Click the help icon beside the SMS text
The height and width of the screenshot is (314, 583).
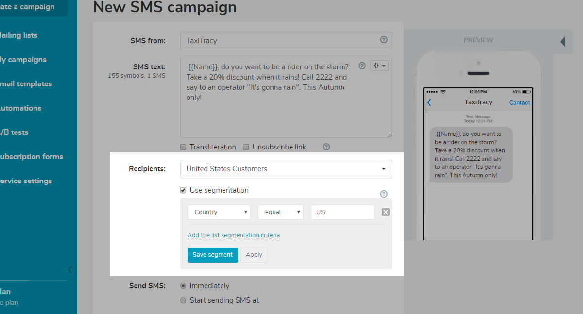pos(361,66)
